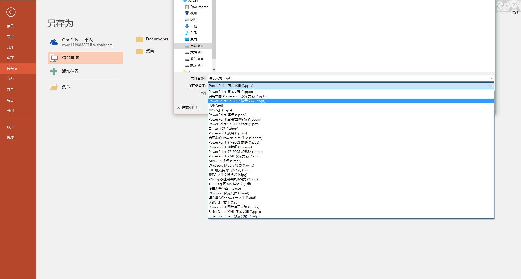This screenshot has width=521, height=279.
Task: Select 'PNG 可移植网络图形格式 (*.png)' file type
Action: tap(351, 179)
